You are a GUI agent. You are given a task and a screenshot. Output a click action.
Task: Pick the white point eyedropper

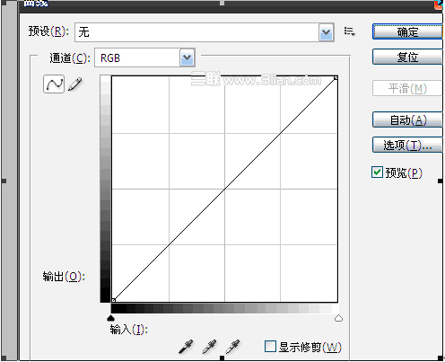click(232, 347)
